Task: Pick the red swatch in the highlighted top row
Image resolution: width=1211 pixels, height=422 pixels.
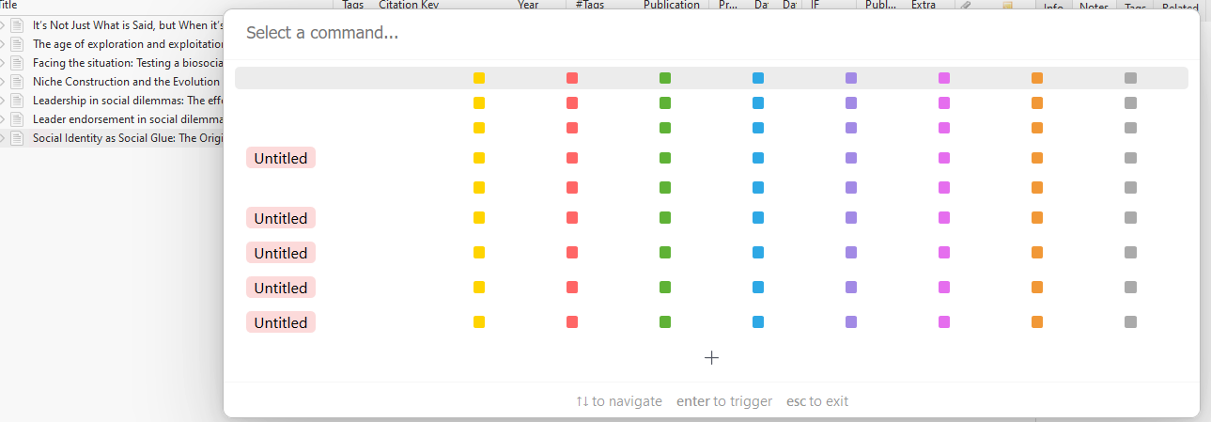Action: tap(572, 78)
